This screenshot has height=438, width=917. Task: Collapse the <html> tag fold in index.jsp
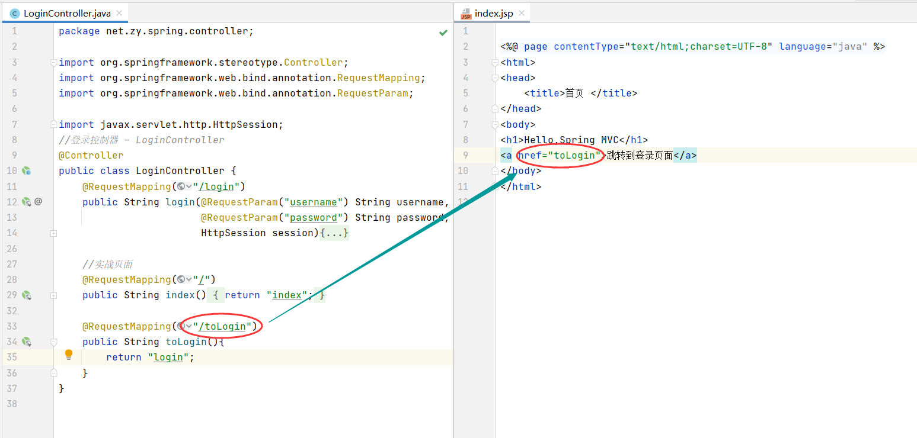click(x=496, y=62)
